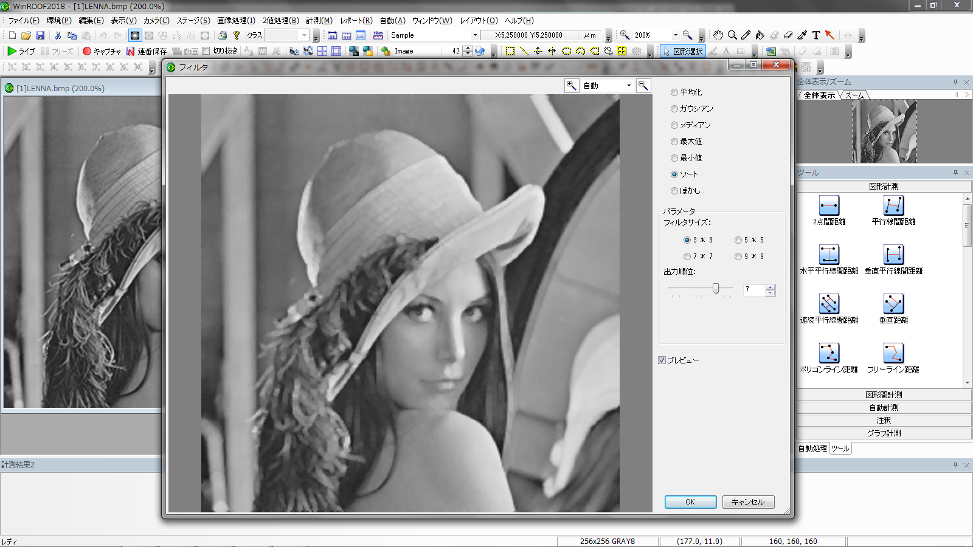Choose 7 x 7 filter size
973x547 pixels.
687,256
